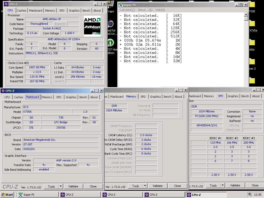The image size is (264, 198).
Task: Open About tab in the Mainboard CPU-Z window
Action: (94, 97)
